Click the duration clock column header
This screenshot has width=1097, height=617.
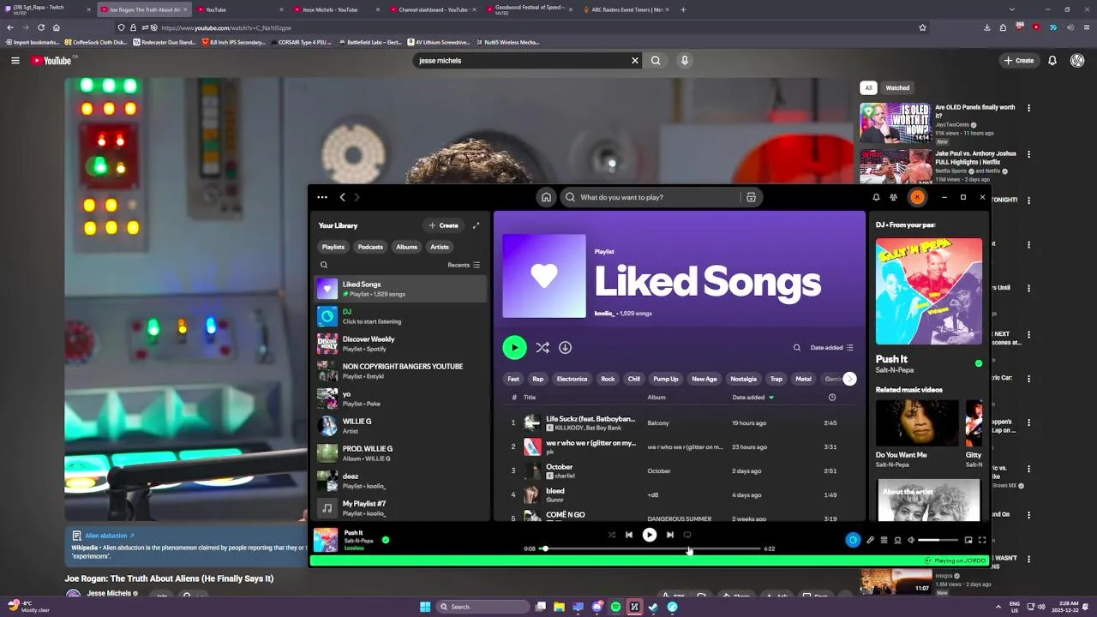tap(831, 398)
